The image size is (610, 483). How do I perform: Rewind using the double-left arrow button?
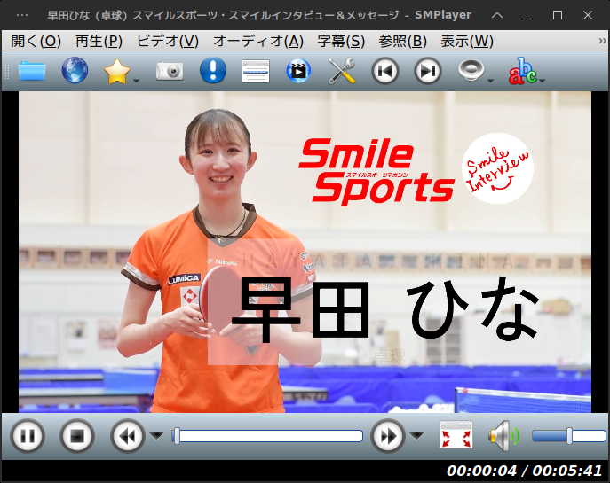(128, 436)
